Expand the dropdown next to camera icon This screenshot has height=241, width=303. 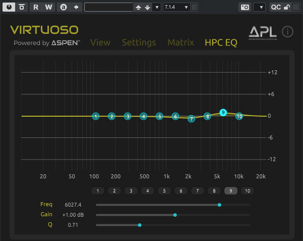click(260, 7)
